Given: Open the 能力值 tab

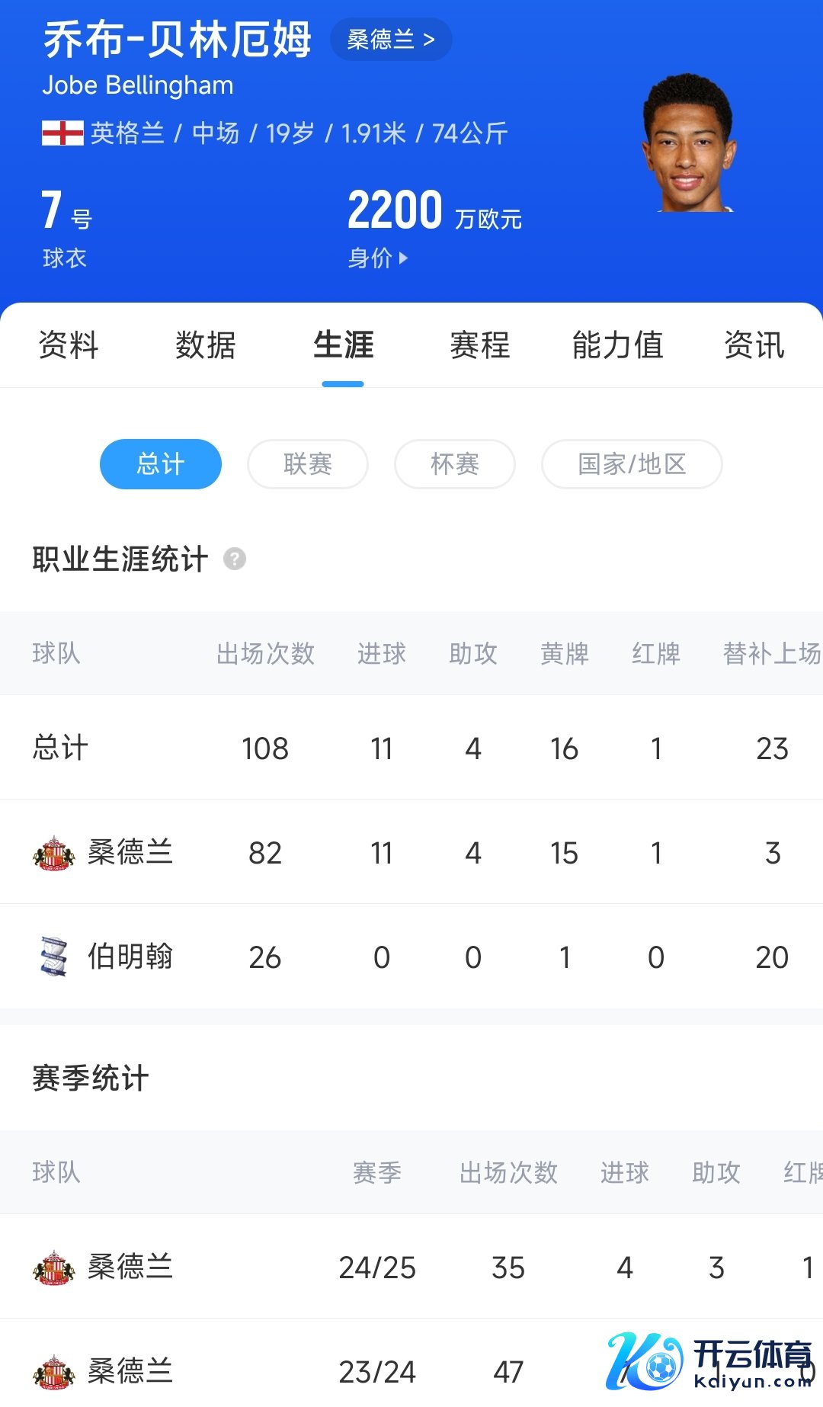Looking at the screenshot, I should (617, 345).
